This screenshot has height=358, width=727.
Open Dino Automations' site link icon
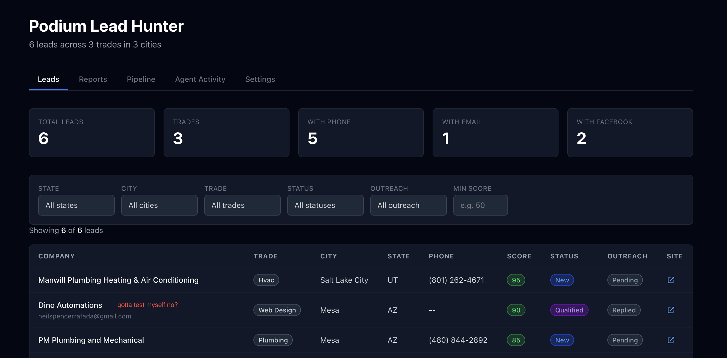[x=671, y=310]
